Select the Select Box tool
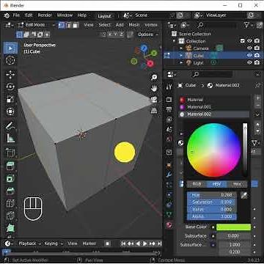264x264 pixels. pos(10,48)
